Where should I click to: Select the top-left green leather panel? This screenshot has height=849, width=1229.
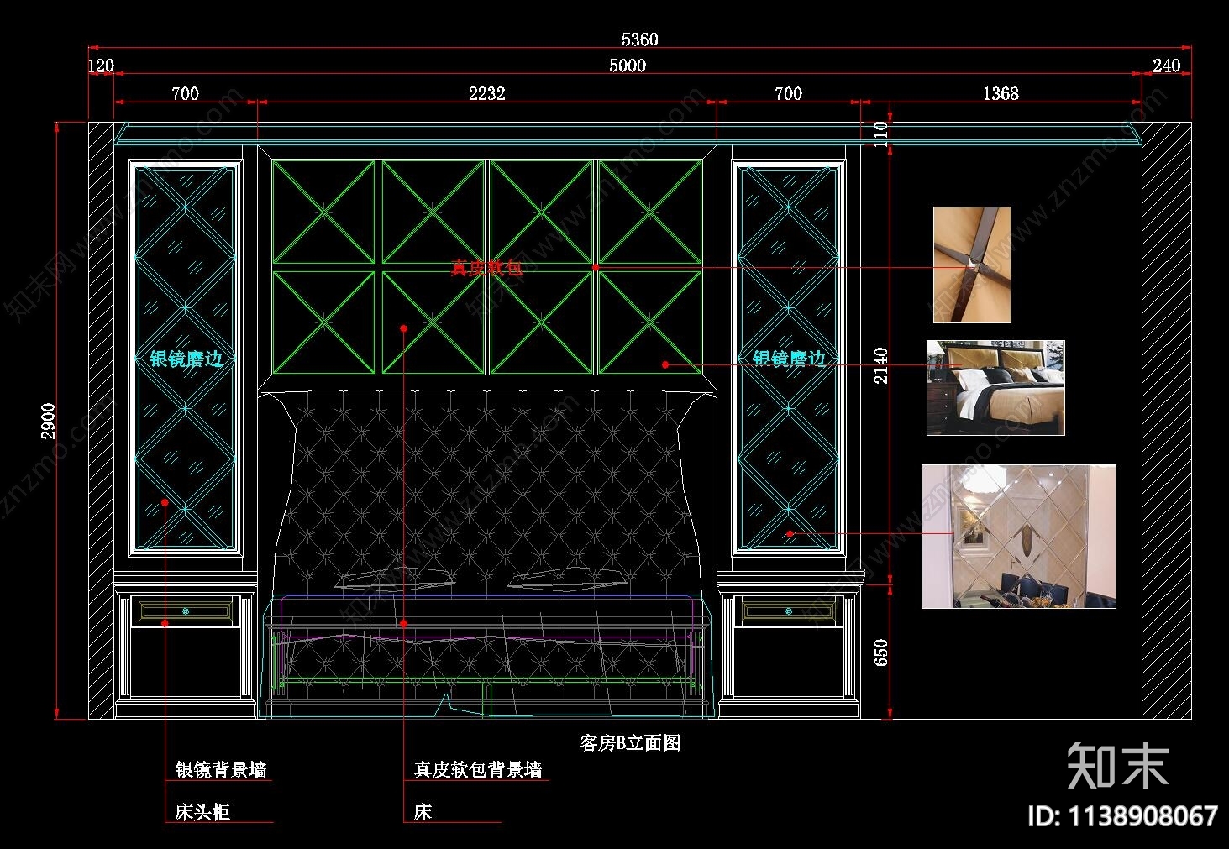324,212
